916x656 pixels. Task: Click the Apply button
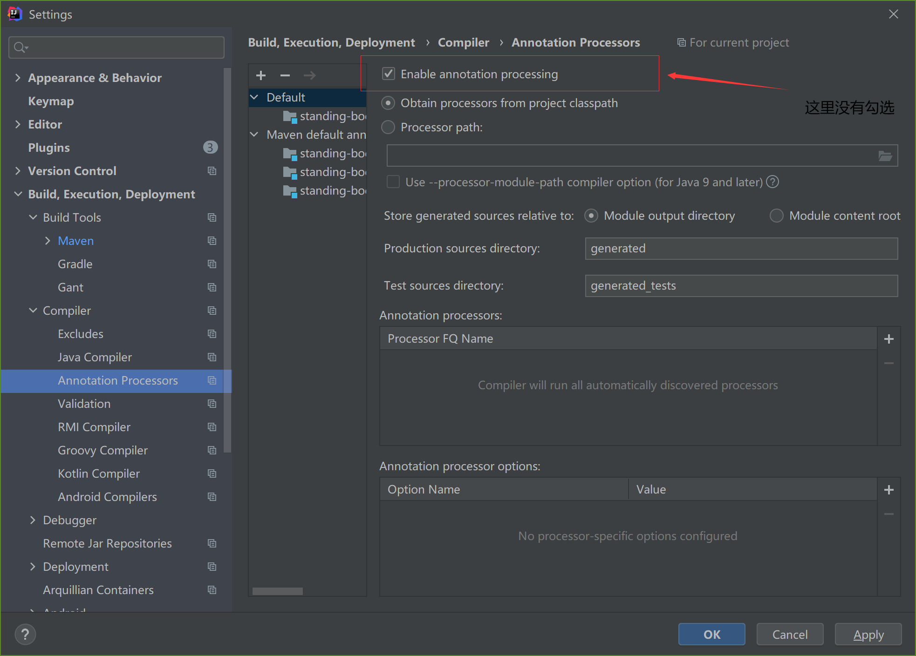[x=868, y=634]
